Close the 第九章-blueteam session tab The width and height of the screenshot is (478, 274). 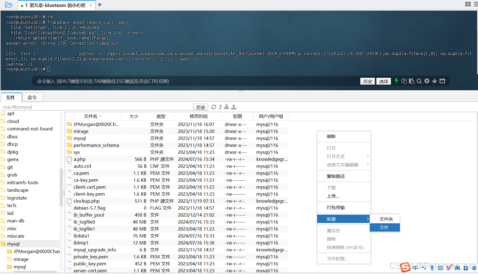point(91,5)
